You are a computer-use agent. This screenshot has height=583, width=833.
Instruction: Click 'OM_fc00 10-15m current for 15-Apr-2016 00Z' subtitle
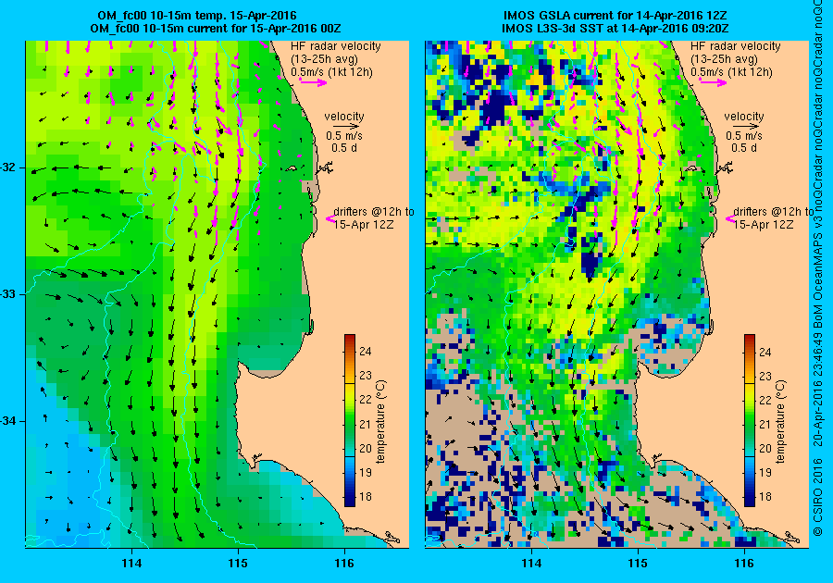pyautogui.click(x=215, y=28)
